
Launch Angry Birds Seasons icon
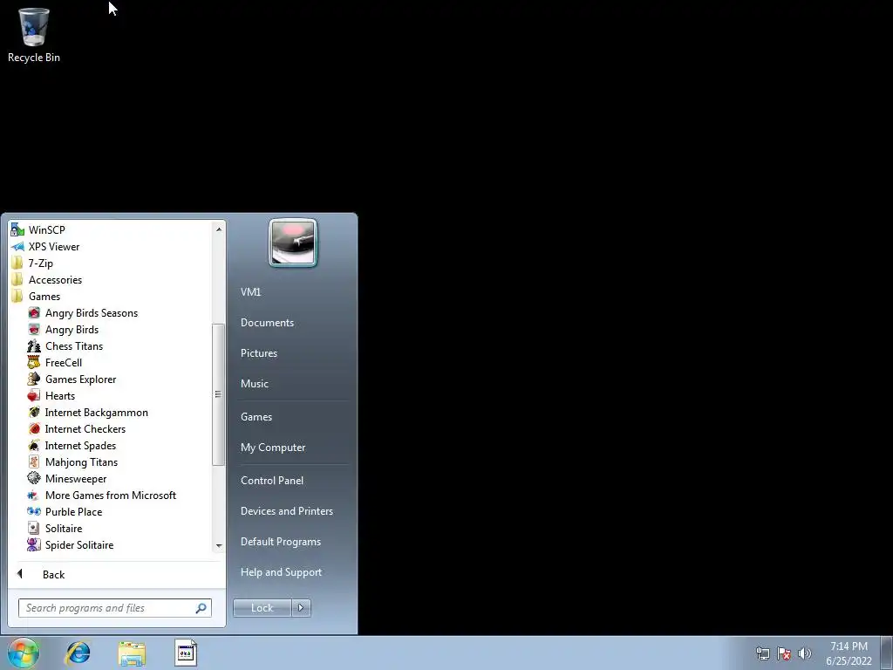(34, 313)
